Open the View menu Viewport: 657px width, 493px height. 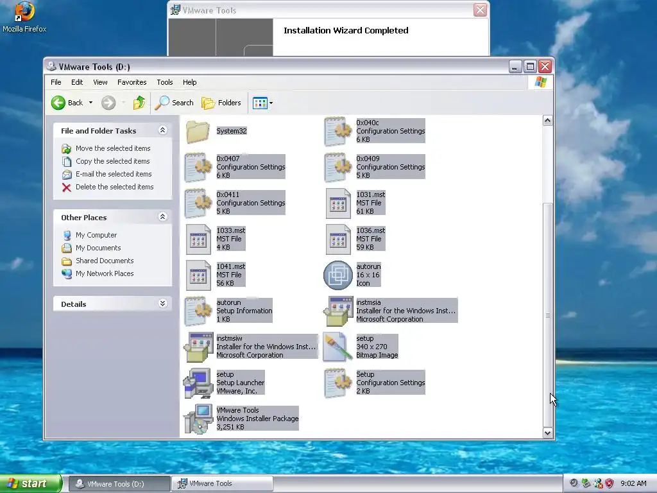(100, 82)
